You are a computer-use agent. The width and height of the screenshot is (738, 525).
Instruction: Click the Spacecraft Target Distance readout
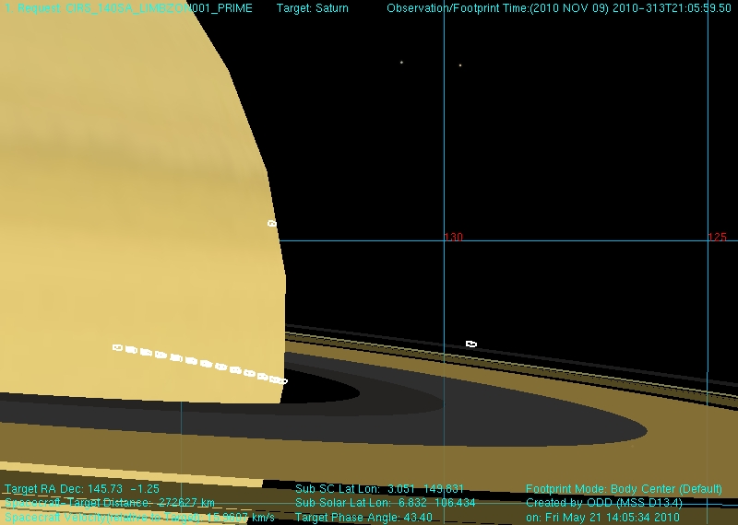110,503
